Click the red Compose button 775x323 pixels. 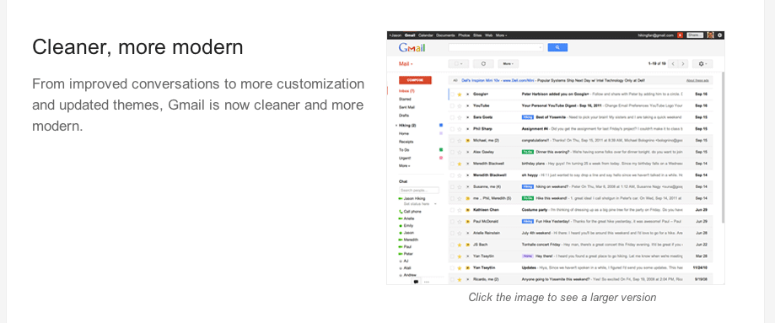tap(415, 80)
